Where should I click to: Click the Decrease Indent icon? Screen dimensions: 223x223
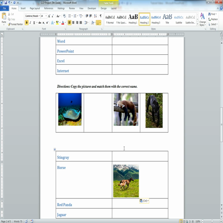87,16
